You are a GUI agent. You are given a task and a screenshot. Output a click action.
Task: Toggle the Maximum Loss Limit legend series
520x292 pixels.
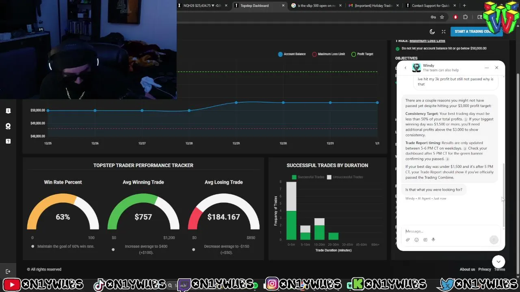(x=329, y=54)
